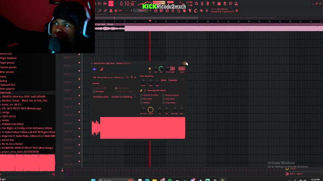Click the channel VOL knob
The width and height of the screenshot is (323, 181).
(161, 69)
